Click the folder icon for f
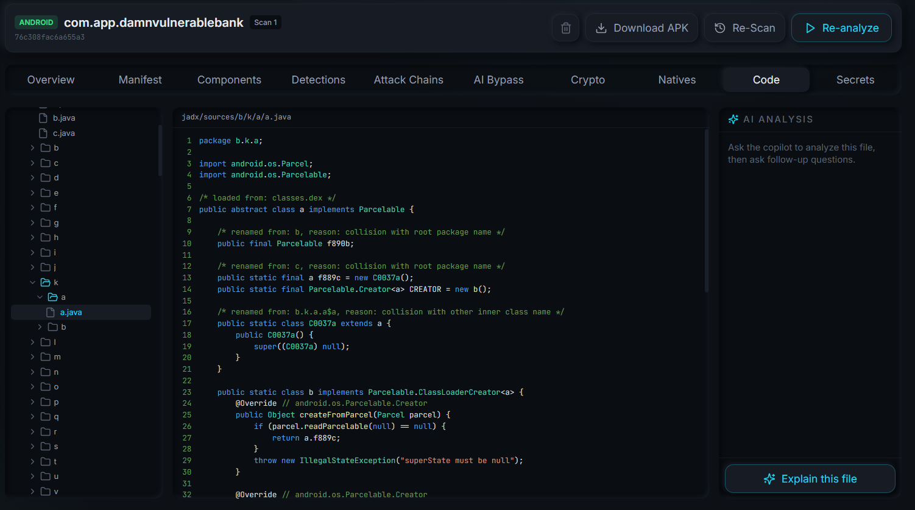The width and height of the screenshot is (915, 510). click(45, 208)
